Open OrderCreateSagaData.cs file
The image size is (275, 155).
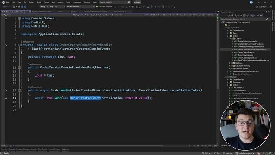point(247,58)
